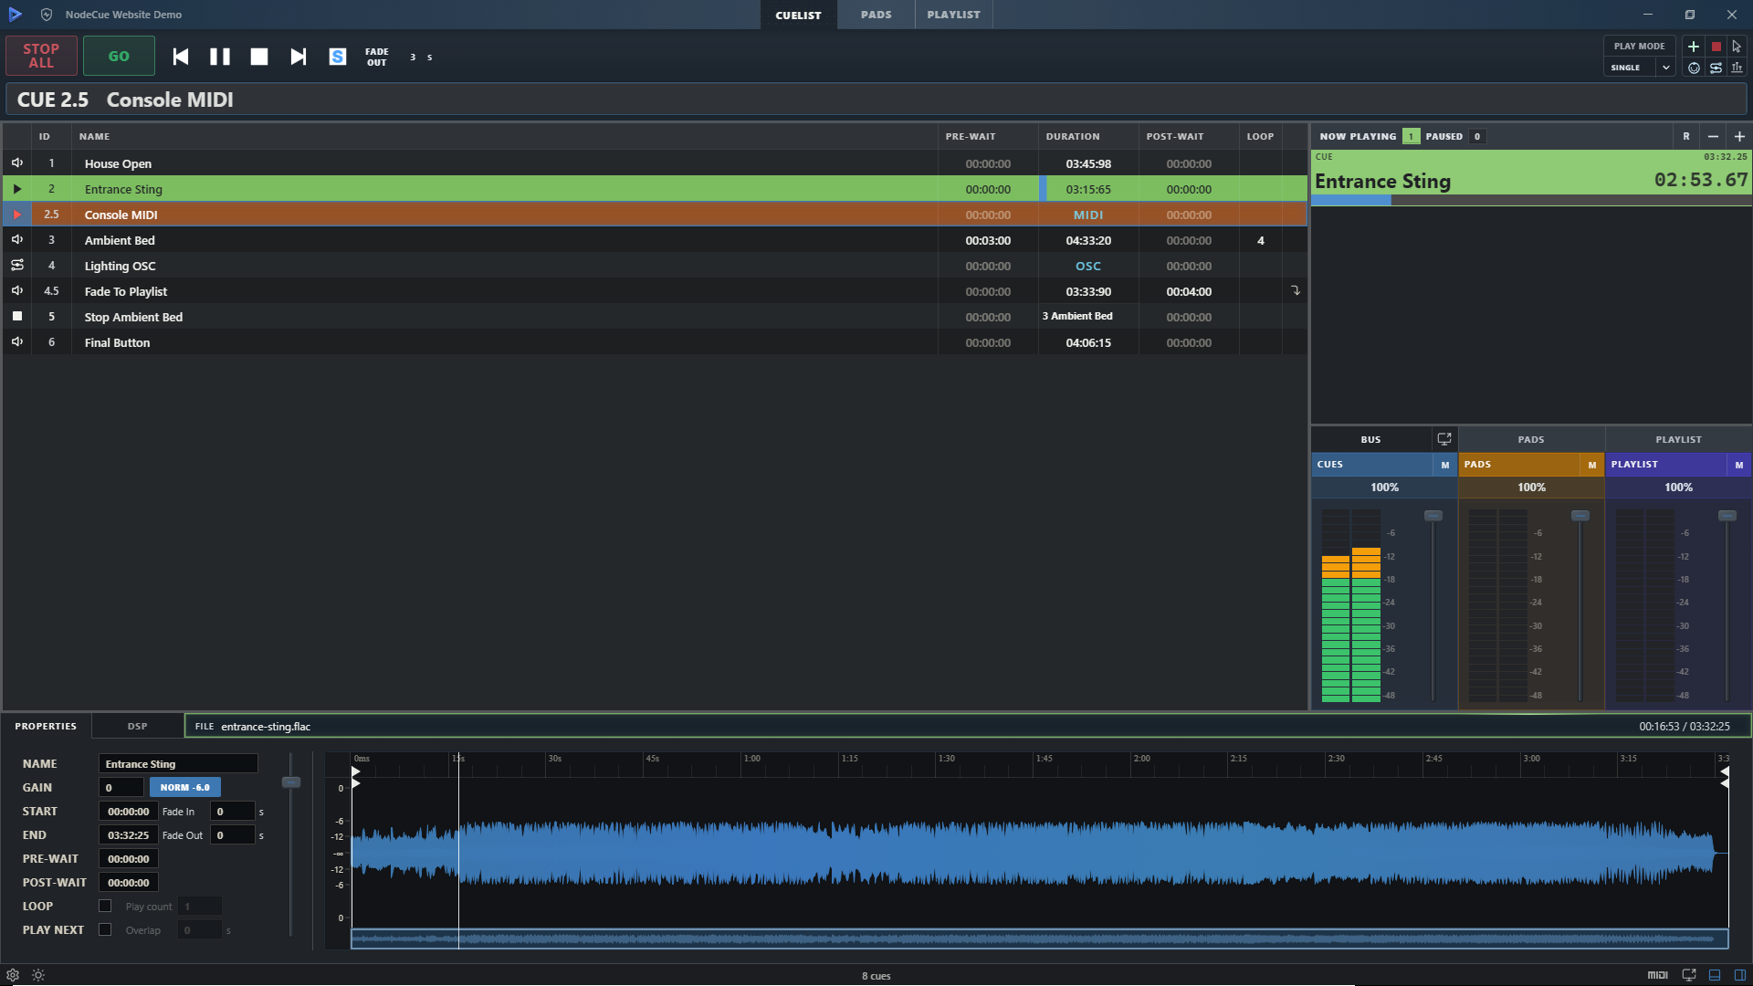1753x986 pixels.
Task: Click the external display icon beside BUS
Action: tap(1444, 439)
